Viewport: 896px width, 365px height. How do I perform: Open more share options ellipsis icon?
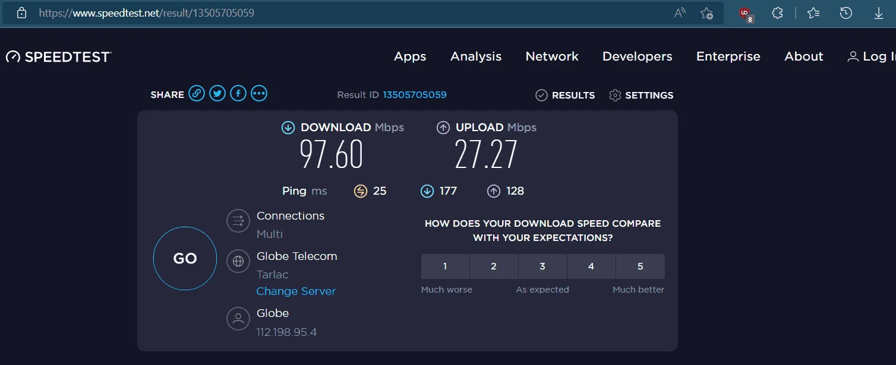pyautogui.click(x=259, y=94)
